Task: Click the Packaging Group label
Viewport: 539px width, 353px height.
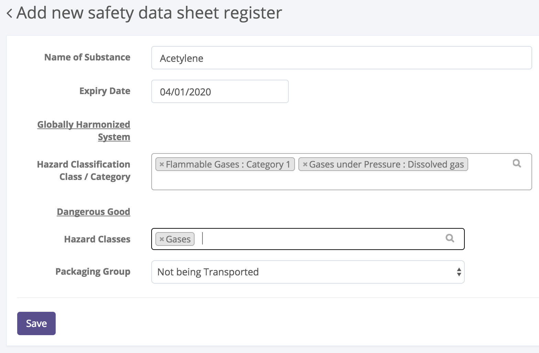Action: pos(93,272)
